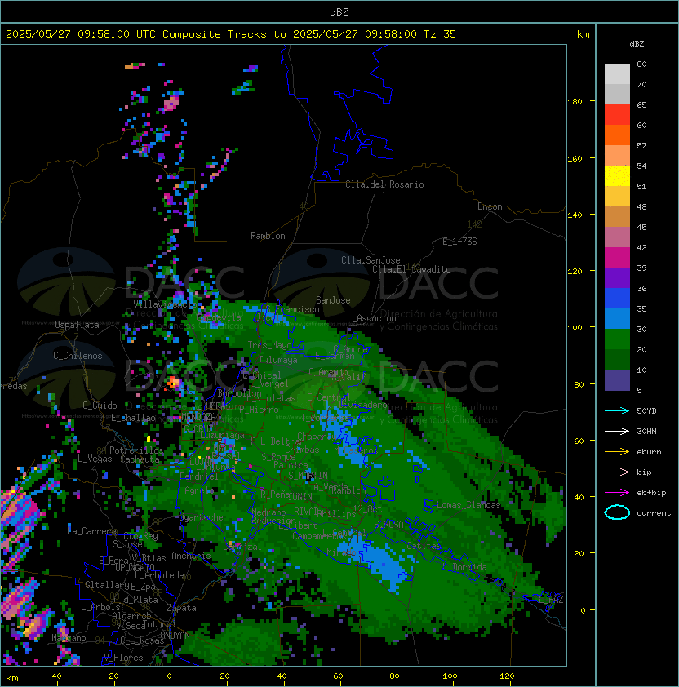This screenshot has height=687, width=679.
Task: Click the '100' tick on the vertical axis
Action: coord(575,328)
